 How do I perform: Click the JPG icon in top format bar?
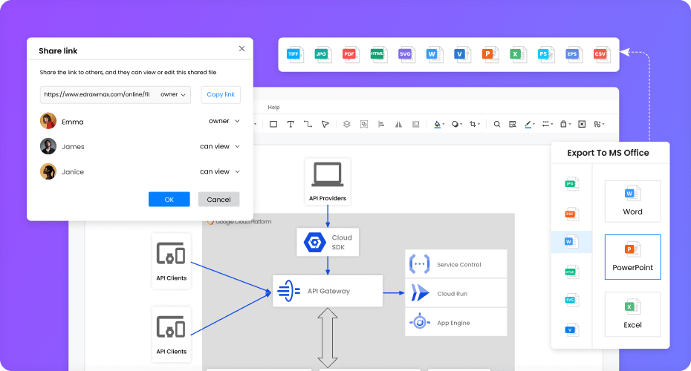(x=323, y=55)
